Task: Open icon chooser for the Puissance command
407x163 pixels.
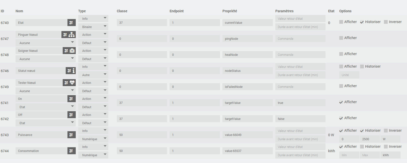Action: (x=71, y=135)
